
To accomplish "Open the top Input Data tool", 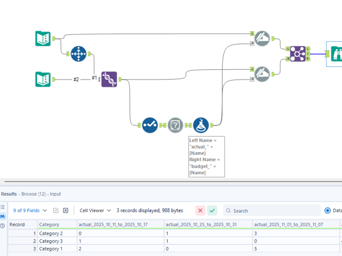I will 43,38.
